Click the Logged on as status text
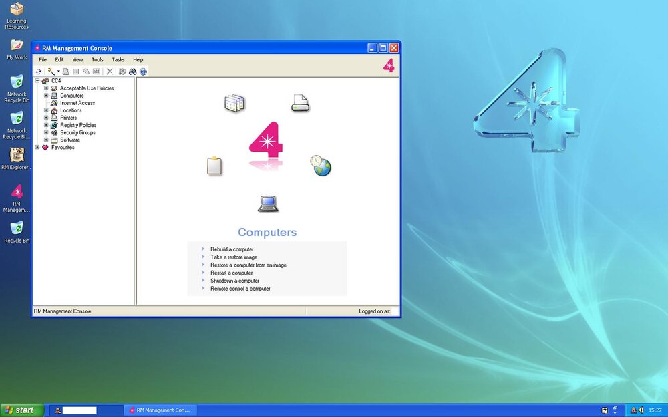 click(375, 311)
